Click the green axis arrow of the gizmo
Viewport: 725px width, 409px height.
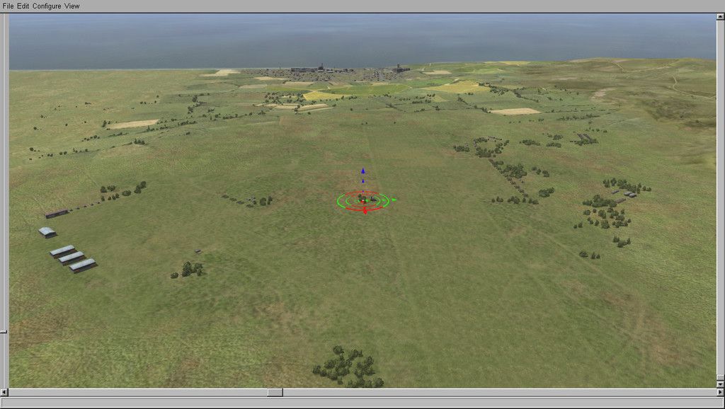coord(394,200)
